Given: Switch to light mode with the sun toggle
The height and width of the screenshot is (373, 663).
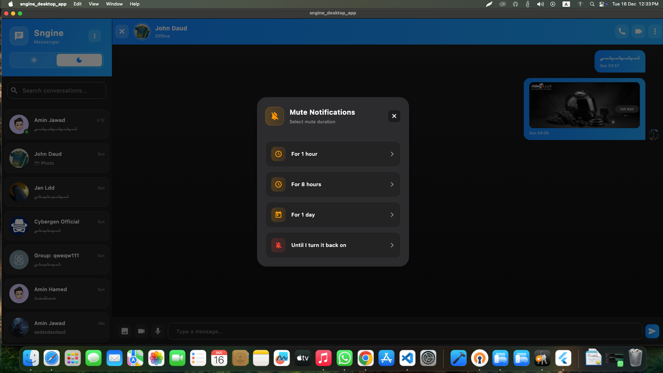Looking at the screenshot, I should [34, 60].
